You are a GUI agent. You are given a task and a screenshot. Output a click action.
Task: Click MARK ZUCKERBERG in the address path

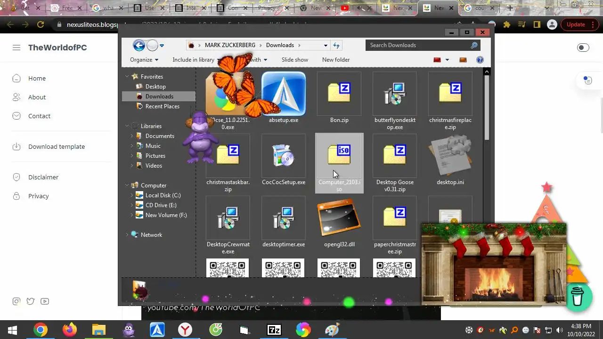click(x=230, y=45)
